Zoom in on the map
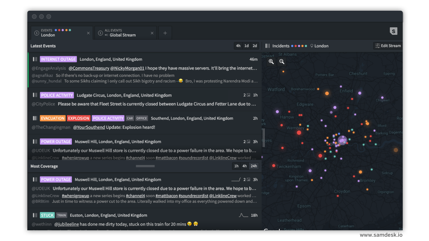Viewport: 429px width, 241px height. click(271, 62)
